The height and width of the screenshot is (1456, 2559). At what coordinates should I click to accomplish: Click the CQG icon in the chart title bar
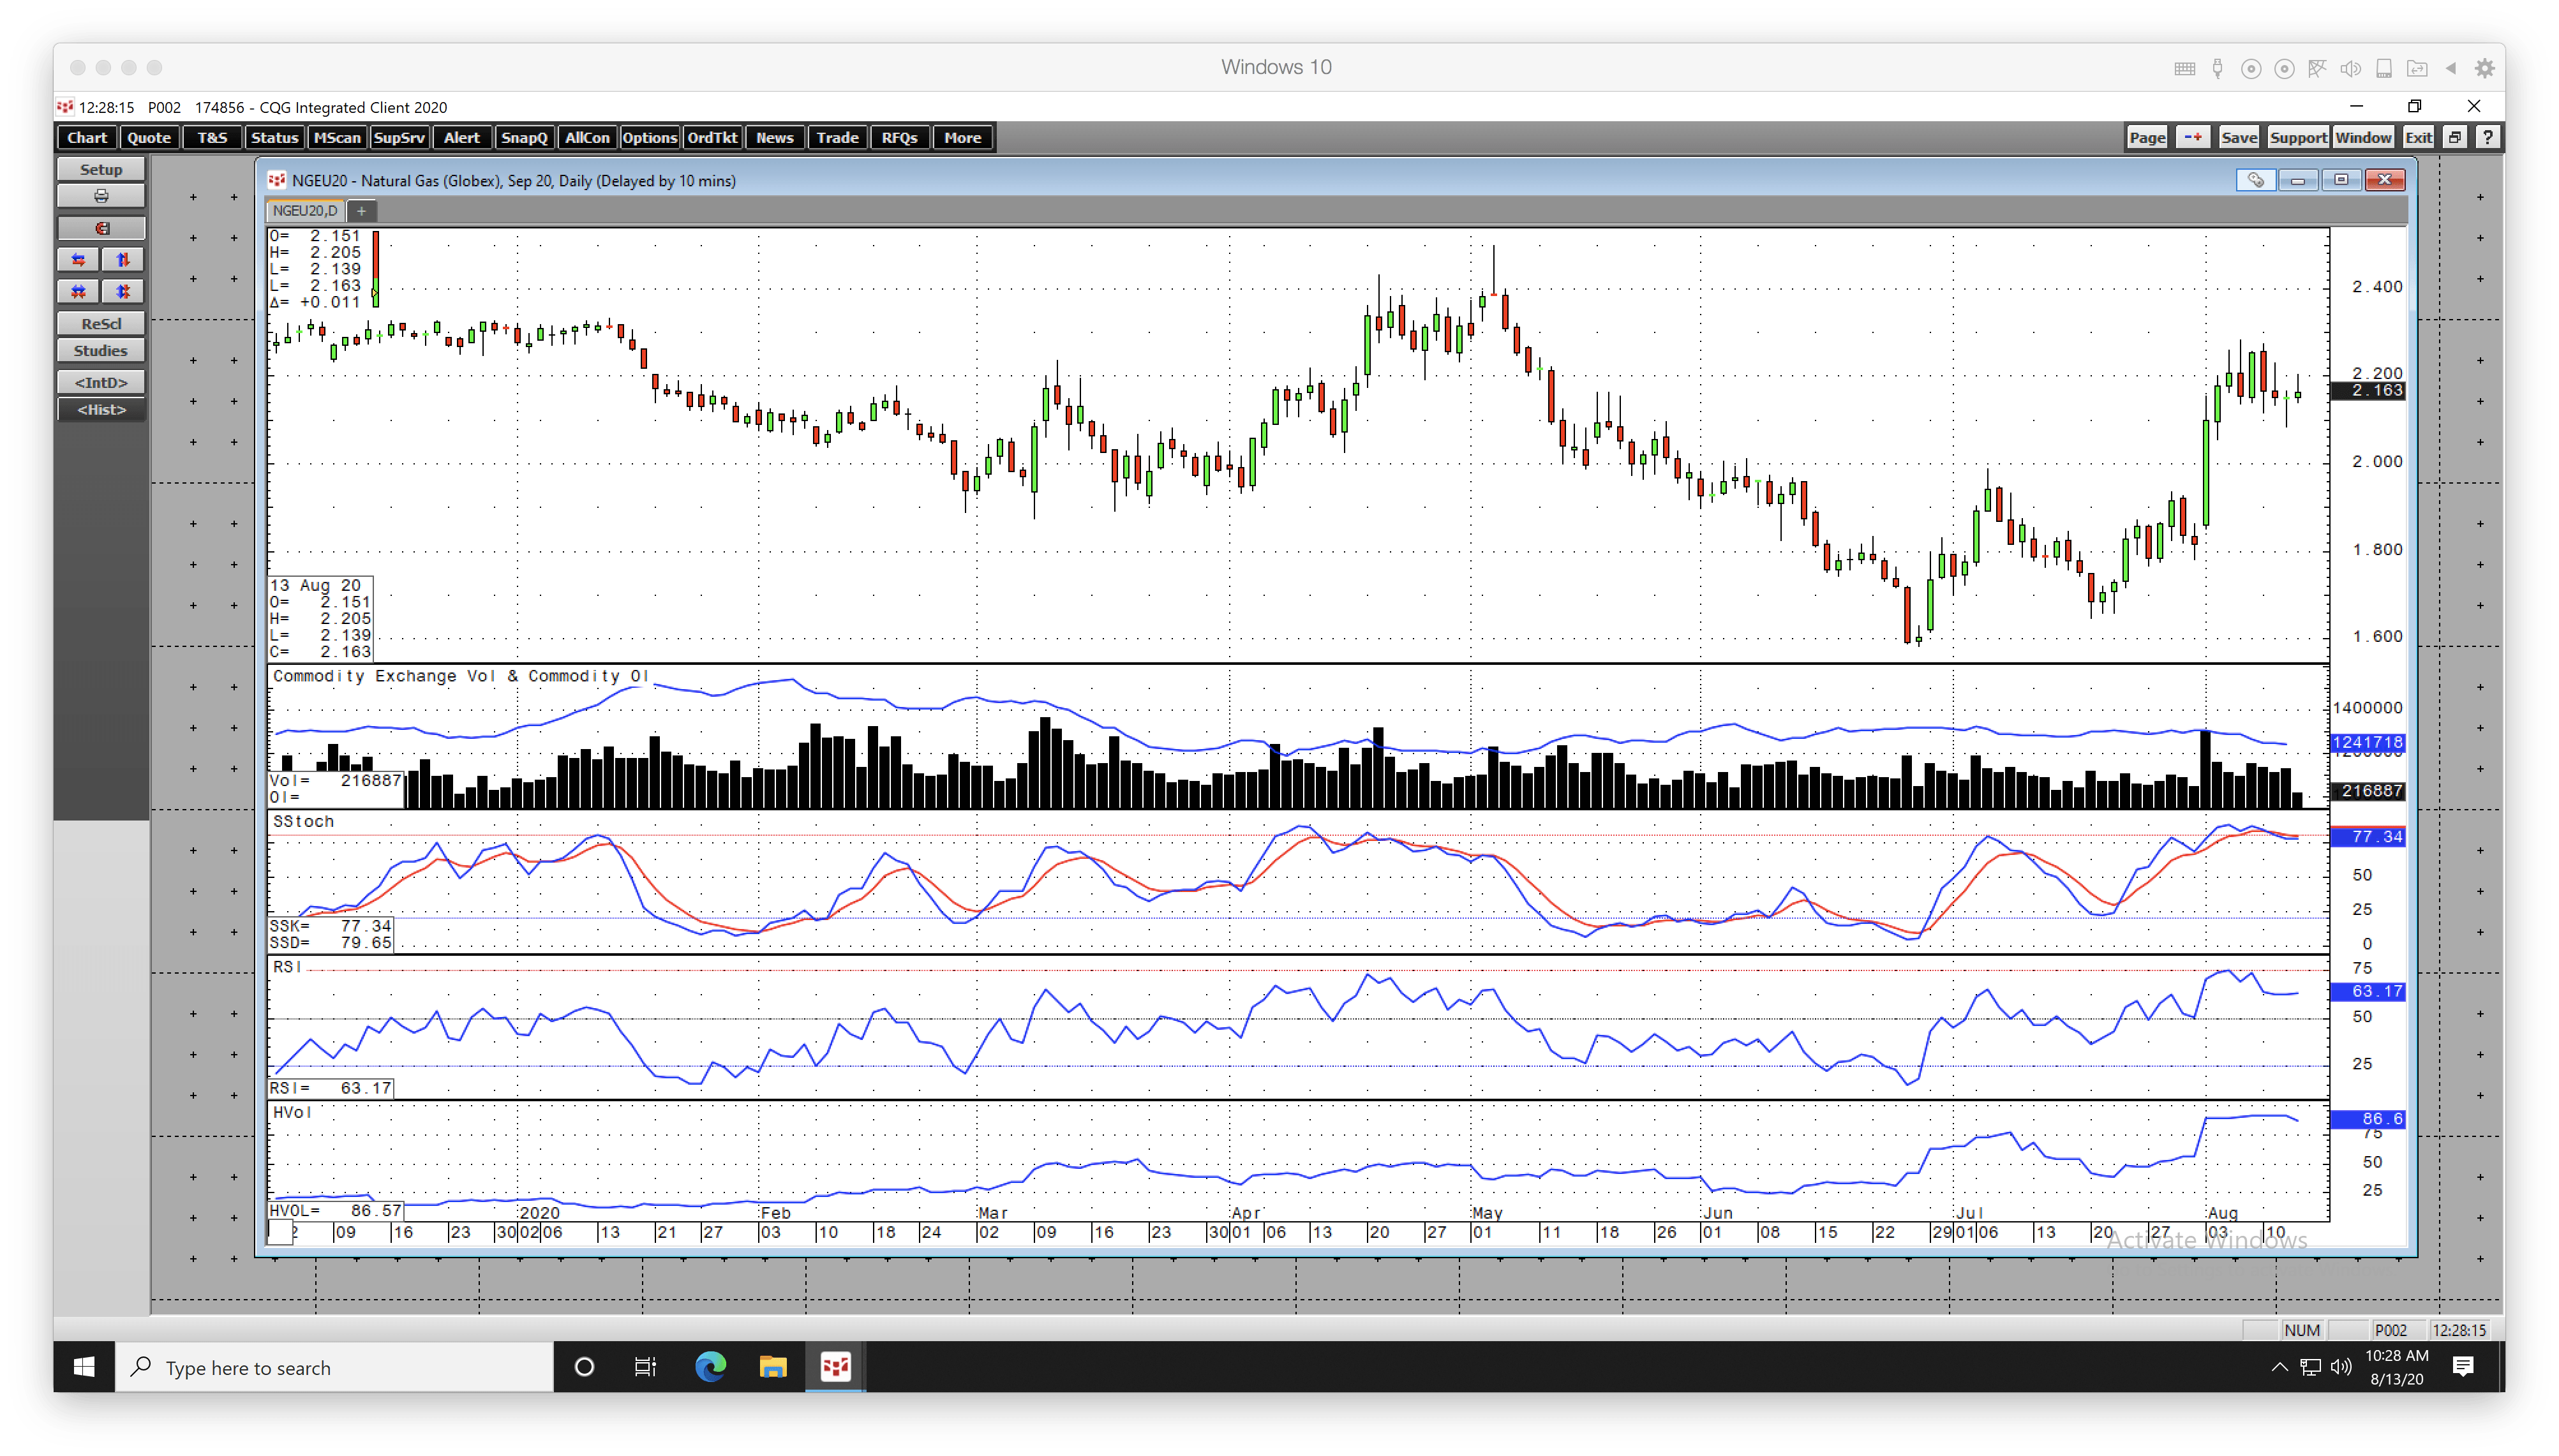277,180
